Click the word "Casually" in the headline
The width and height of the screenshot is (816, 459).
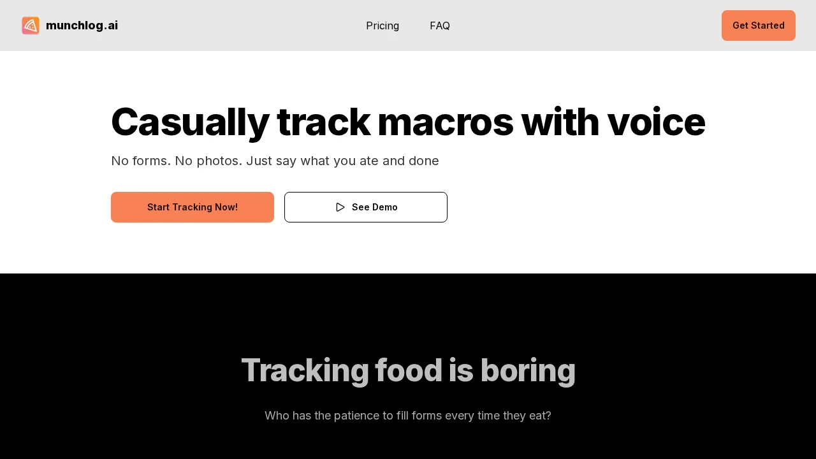click(189, 122)
